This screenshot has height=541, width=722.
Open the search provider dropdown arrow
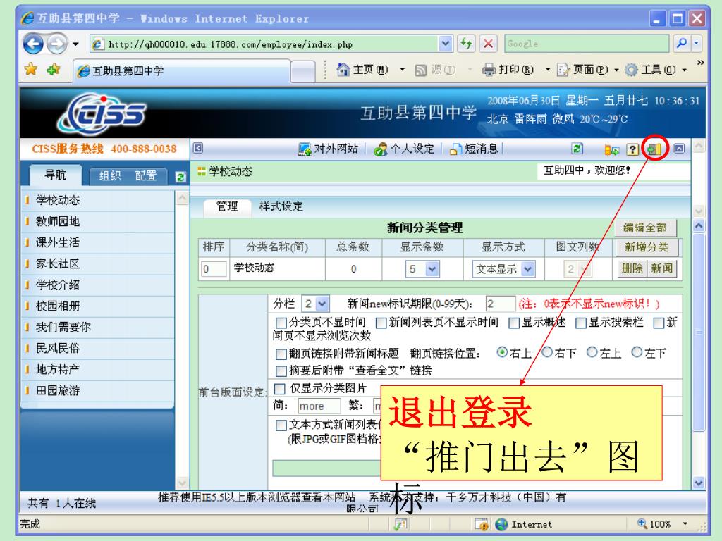697,44
